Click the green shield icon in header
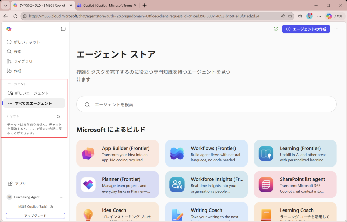The image size is (347, 222). [276, 29]
